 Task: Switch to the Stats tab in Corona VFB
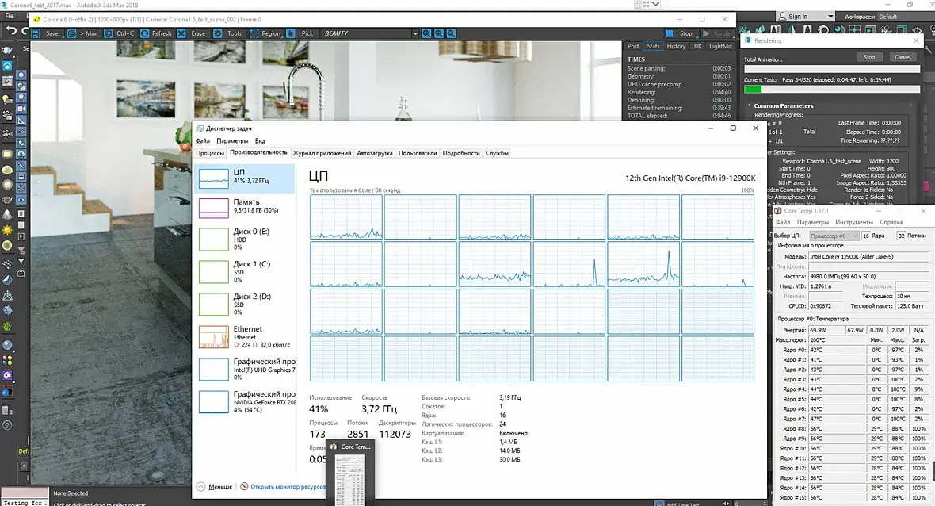[654, 46]
